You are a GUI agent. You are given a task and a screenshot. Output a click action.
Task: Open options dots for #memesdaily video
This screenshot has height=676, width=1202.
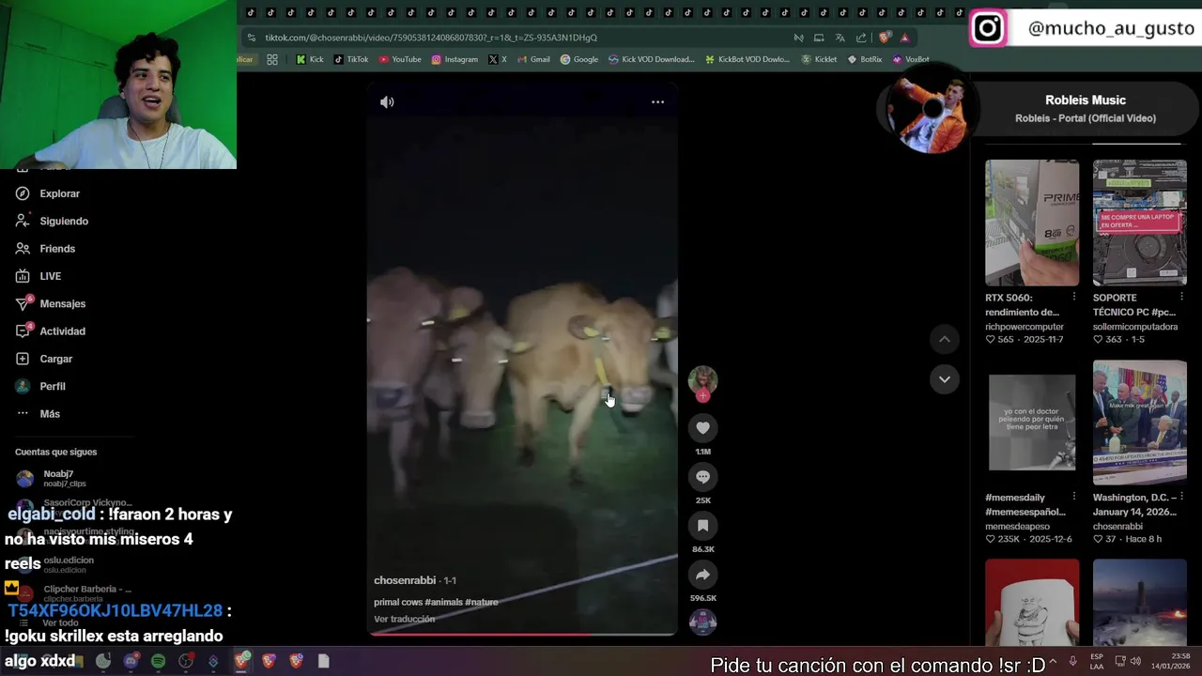[x=1074, y=497]
